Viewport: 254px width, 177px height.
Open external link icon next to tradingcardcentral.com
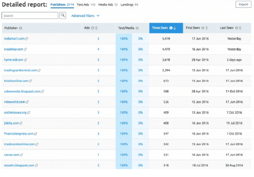[x=39, y=70]
